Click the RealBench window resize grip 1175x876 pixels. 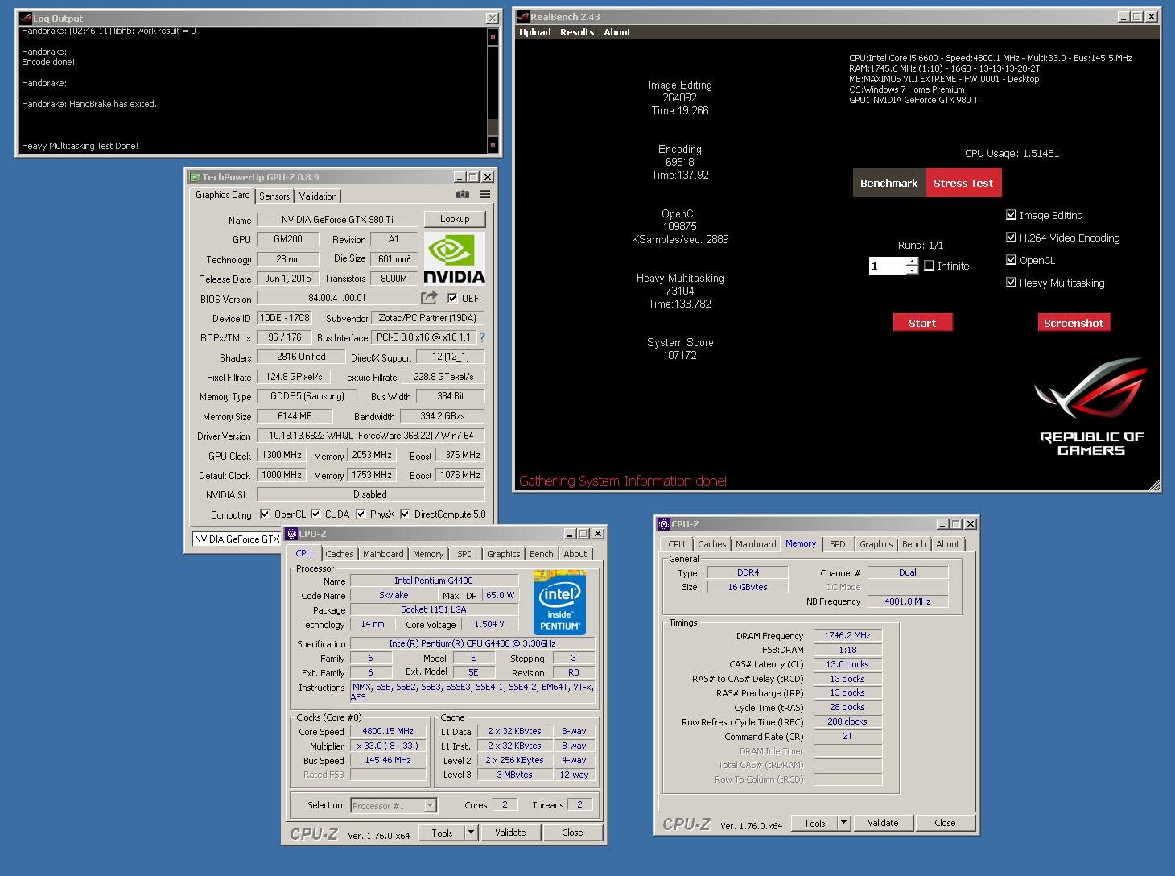1155,485
